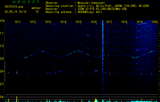Screen dimensions: 160x102
Task: Click the 1.1 kHz frequency label
Action: point(2,33)
